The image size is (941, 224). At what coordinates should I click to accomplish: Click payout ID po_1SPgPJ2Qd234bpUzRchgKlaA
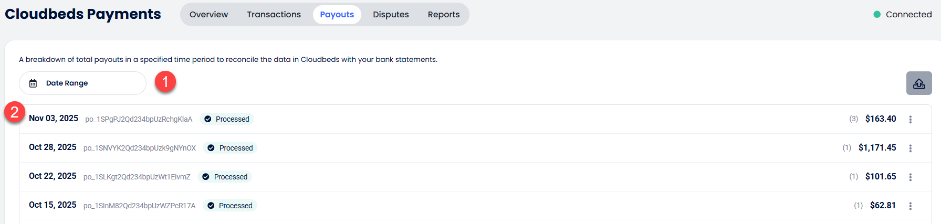pos(139,120)
